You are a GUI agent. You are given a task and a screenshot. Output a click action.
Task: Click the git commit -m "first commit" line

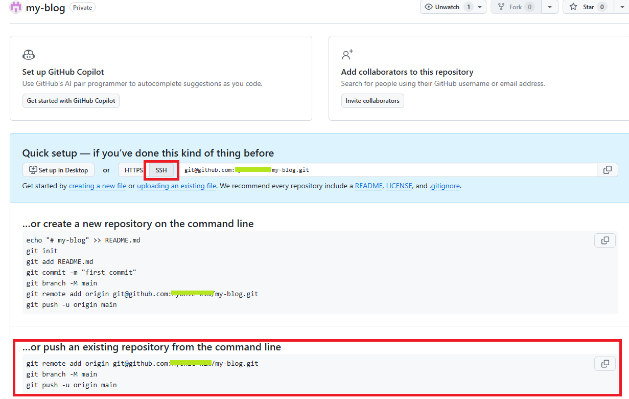click(81, 272)
